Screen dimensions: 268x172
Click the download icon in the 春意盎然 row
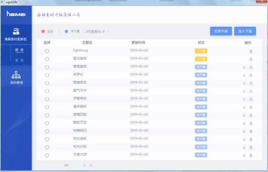(x=244, y=67)
